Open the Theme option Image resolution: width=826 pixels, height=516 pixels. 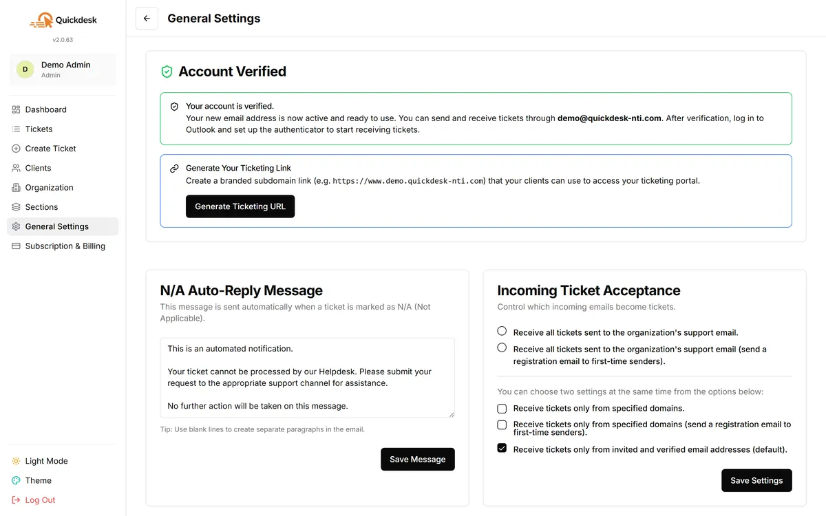tap(63, 480)
